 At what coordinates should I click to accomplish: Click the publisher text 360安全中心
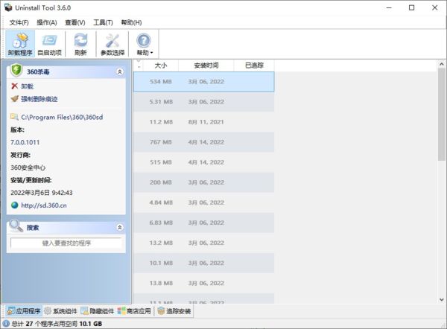pos(28,167)
